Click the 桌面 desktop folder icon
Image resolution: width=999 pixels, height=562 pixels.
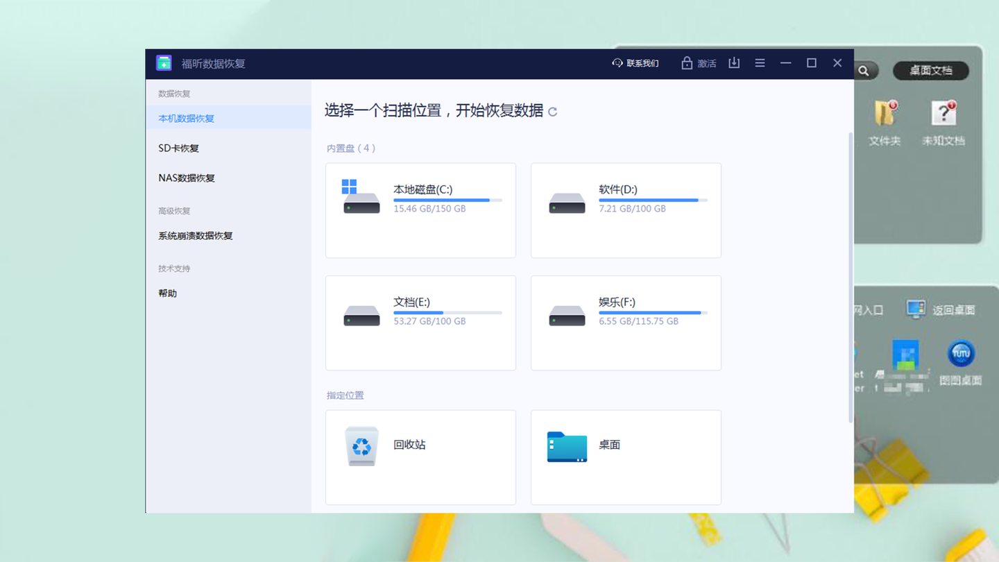(x=567, y=447)
